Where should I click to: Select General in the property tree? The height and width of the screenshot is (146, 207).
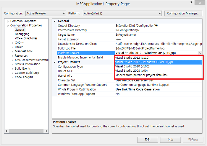(x=20, y=29)
